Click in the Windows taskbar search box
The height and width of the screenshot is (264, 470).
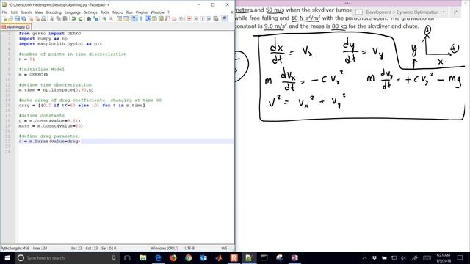pyautogui.click(x=66, y=257)
